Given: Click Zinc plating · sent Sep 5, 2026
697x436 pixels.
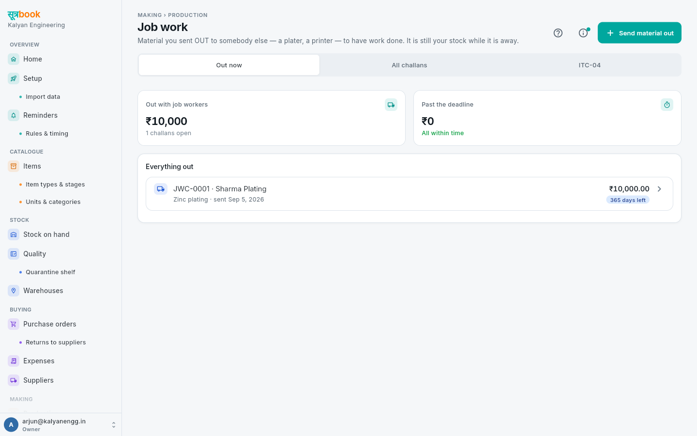Looking at the screenshot, I should [219, 200].
